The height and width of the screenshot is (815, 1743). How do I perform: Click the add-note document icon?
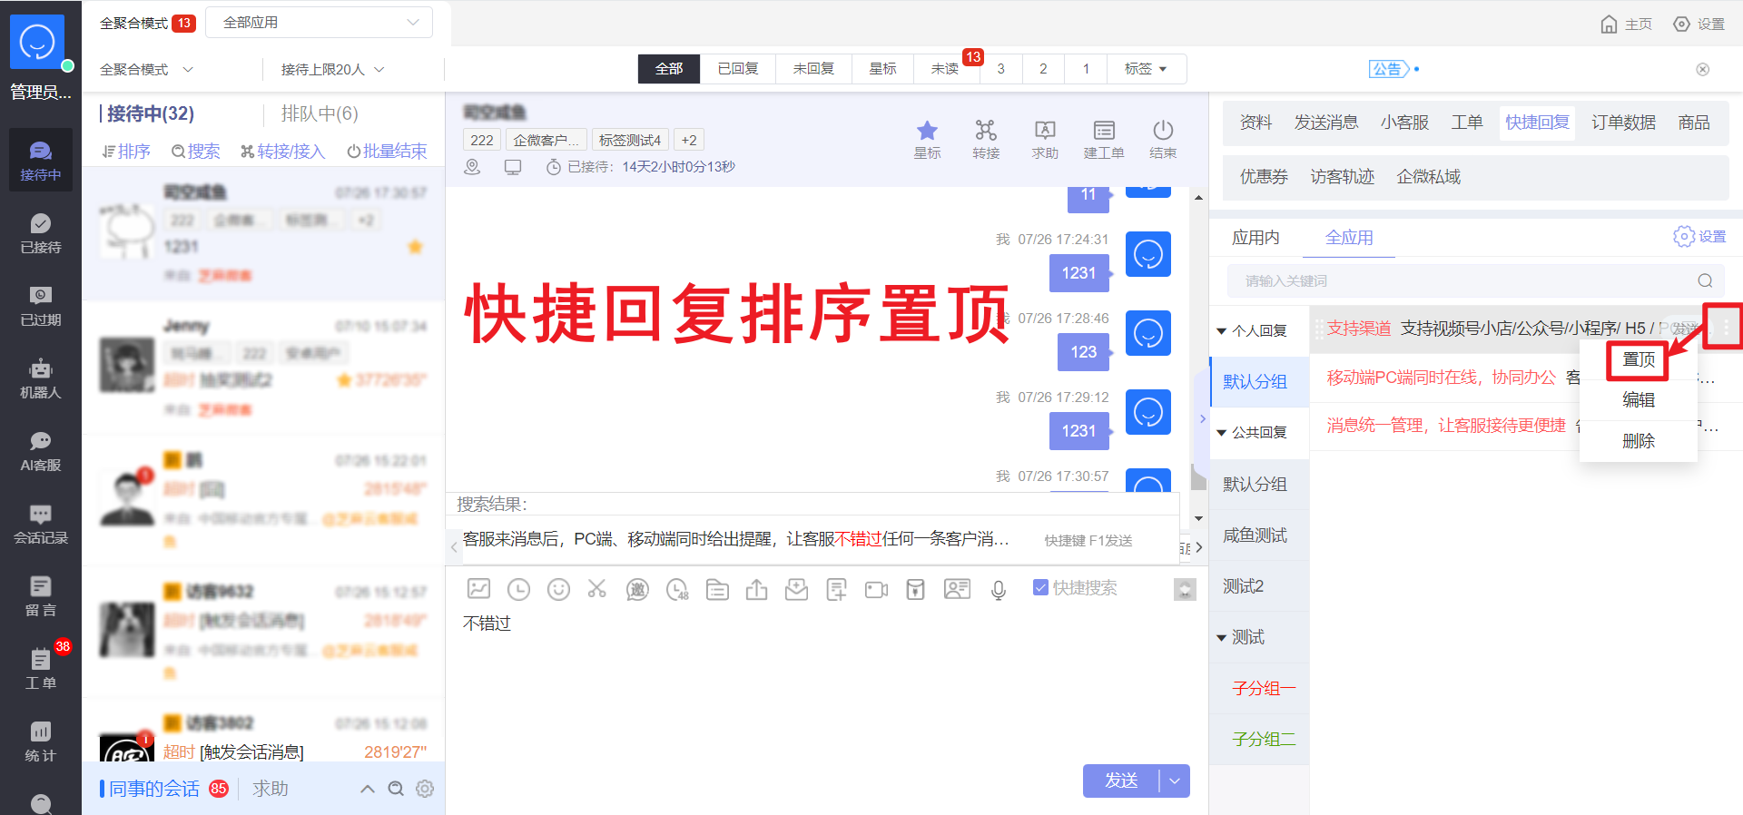point(836,590)
